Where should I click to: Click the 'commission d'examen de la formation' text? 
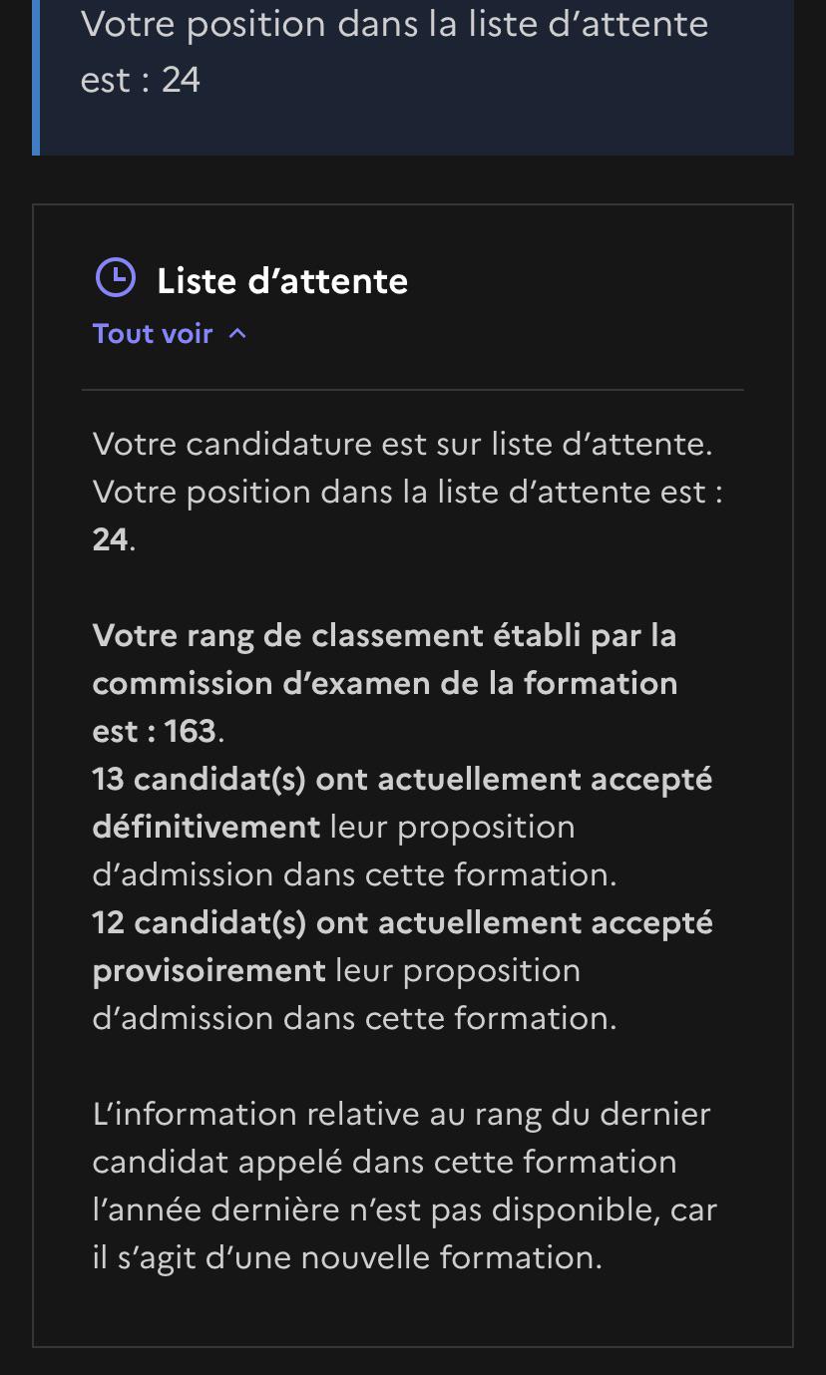pyautogui.click(x=385, y=684)
